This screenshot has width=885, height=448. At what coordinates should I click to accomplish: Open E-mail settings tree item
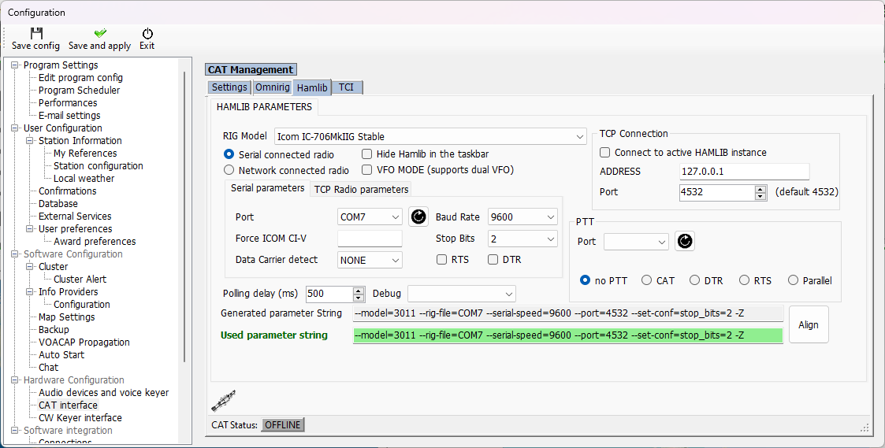tap(69, 115)
